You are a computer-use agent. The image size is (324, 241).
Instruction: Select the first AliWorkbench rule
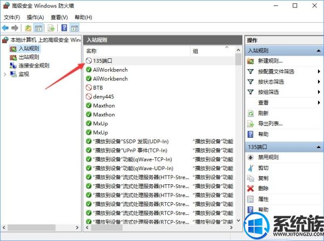(x=160, y=70)
